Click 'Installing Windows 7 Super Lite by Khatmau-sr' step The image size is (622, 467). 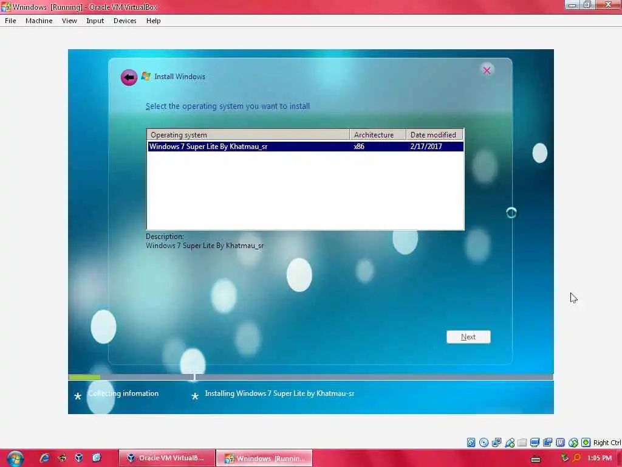[x=279, y=393]
